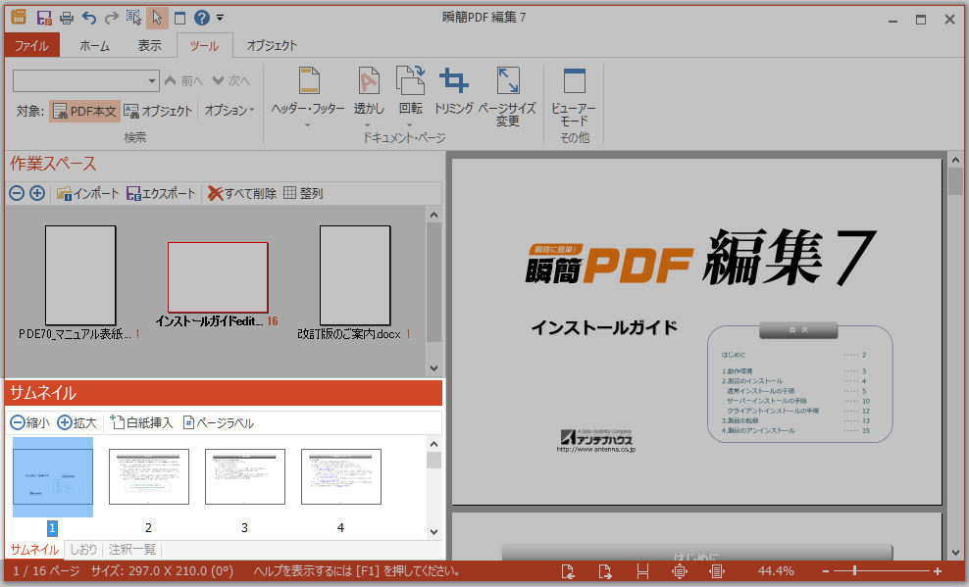Click エクスポート in workspace toolbar
Image resolution: width=969 pixels, height=587 pixels.
tap(161, 194)
